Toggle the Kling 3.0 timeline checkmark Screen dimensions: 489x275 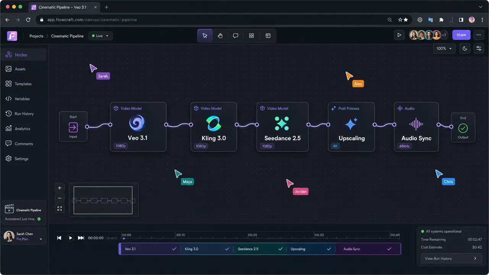coord(227,249)
